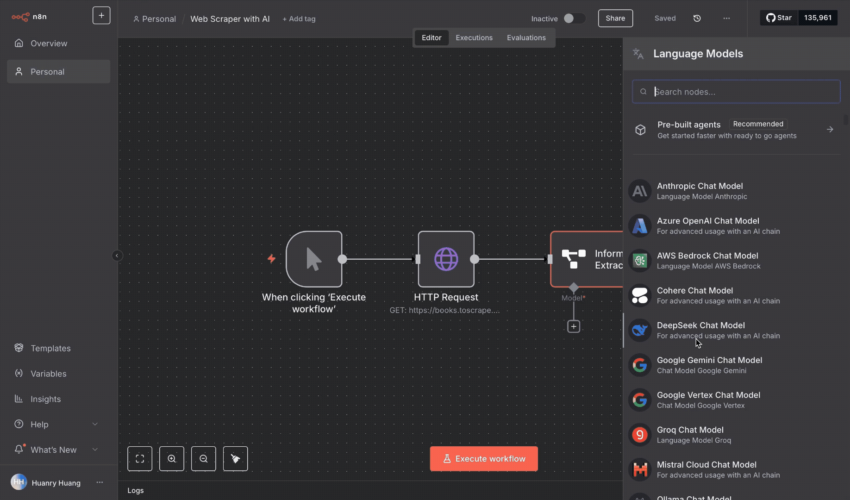Open the Logs panel
Viewport: 850px width, 500px height.
coord(136,490)
